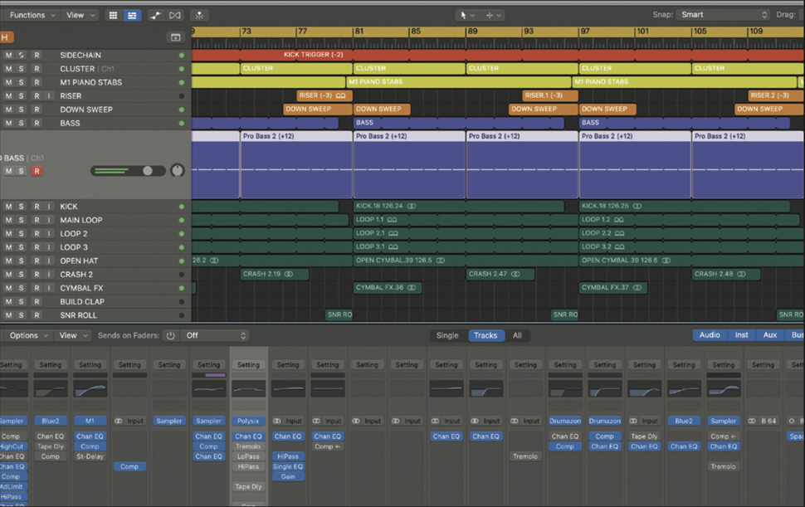The height and width of the screenshot is (507, 805).
Task: Mute the SNR ROLL track
Action: pos(9,315)
